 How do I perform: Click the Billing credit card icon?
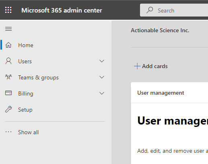8,93
